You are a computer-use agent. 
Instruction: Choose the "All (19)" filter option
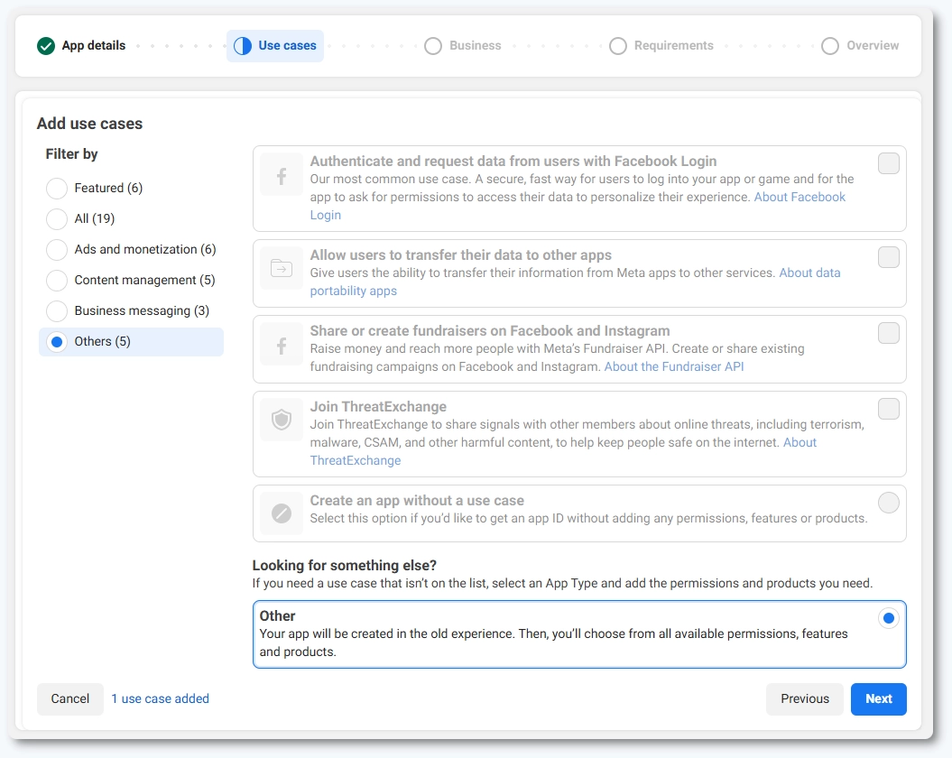tap(56, 218)
